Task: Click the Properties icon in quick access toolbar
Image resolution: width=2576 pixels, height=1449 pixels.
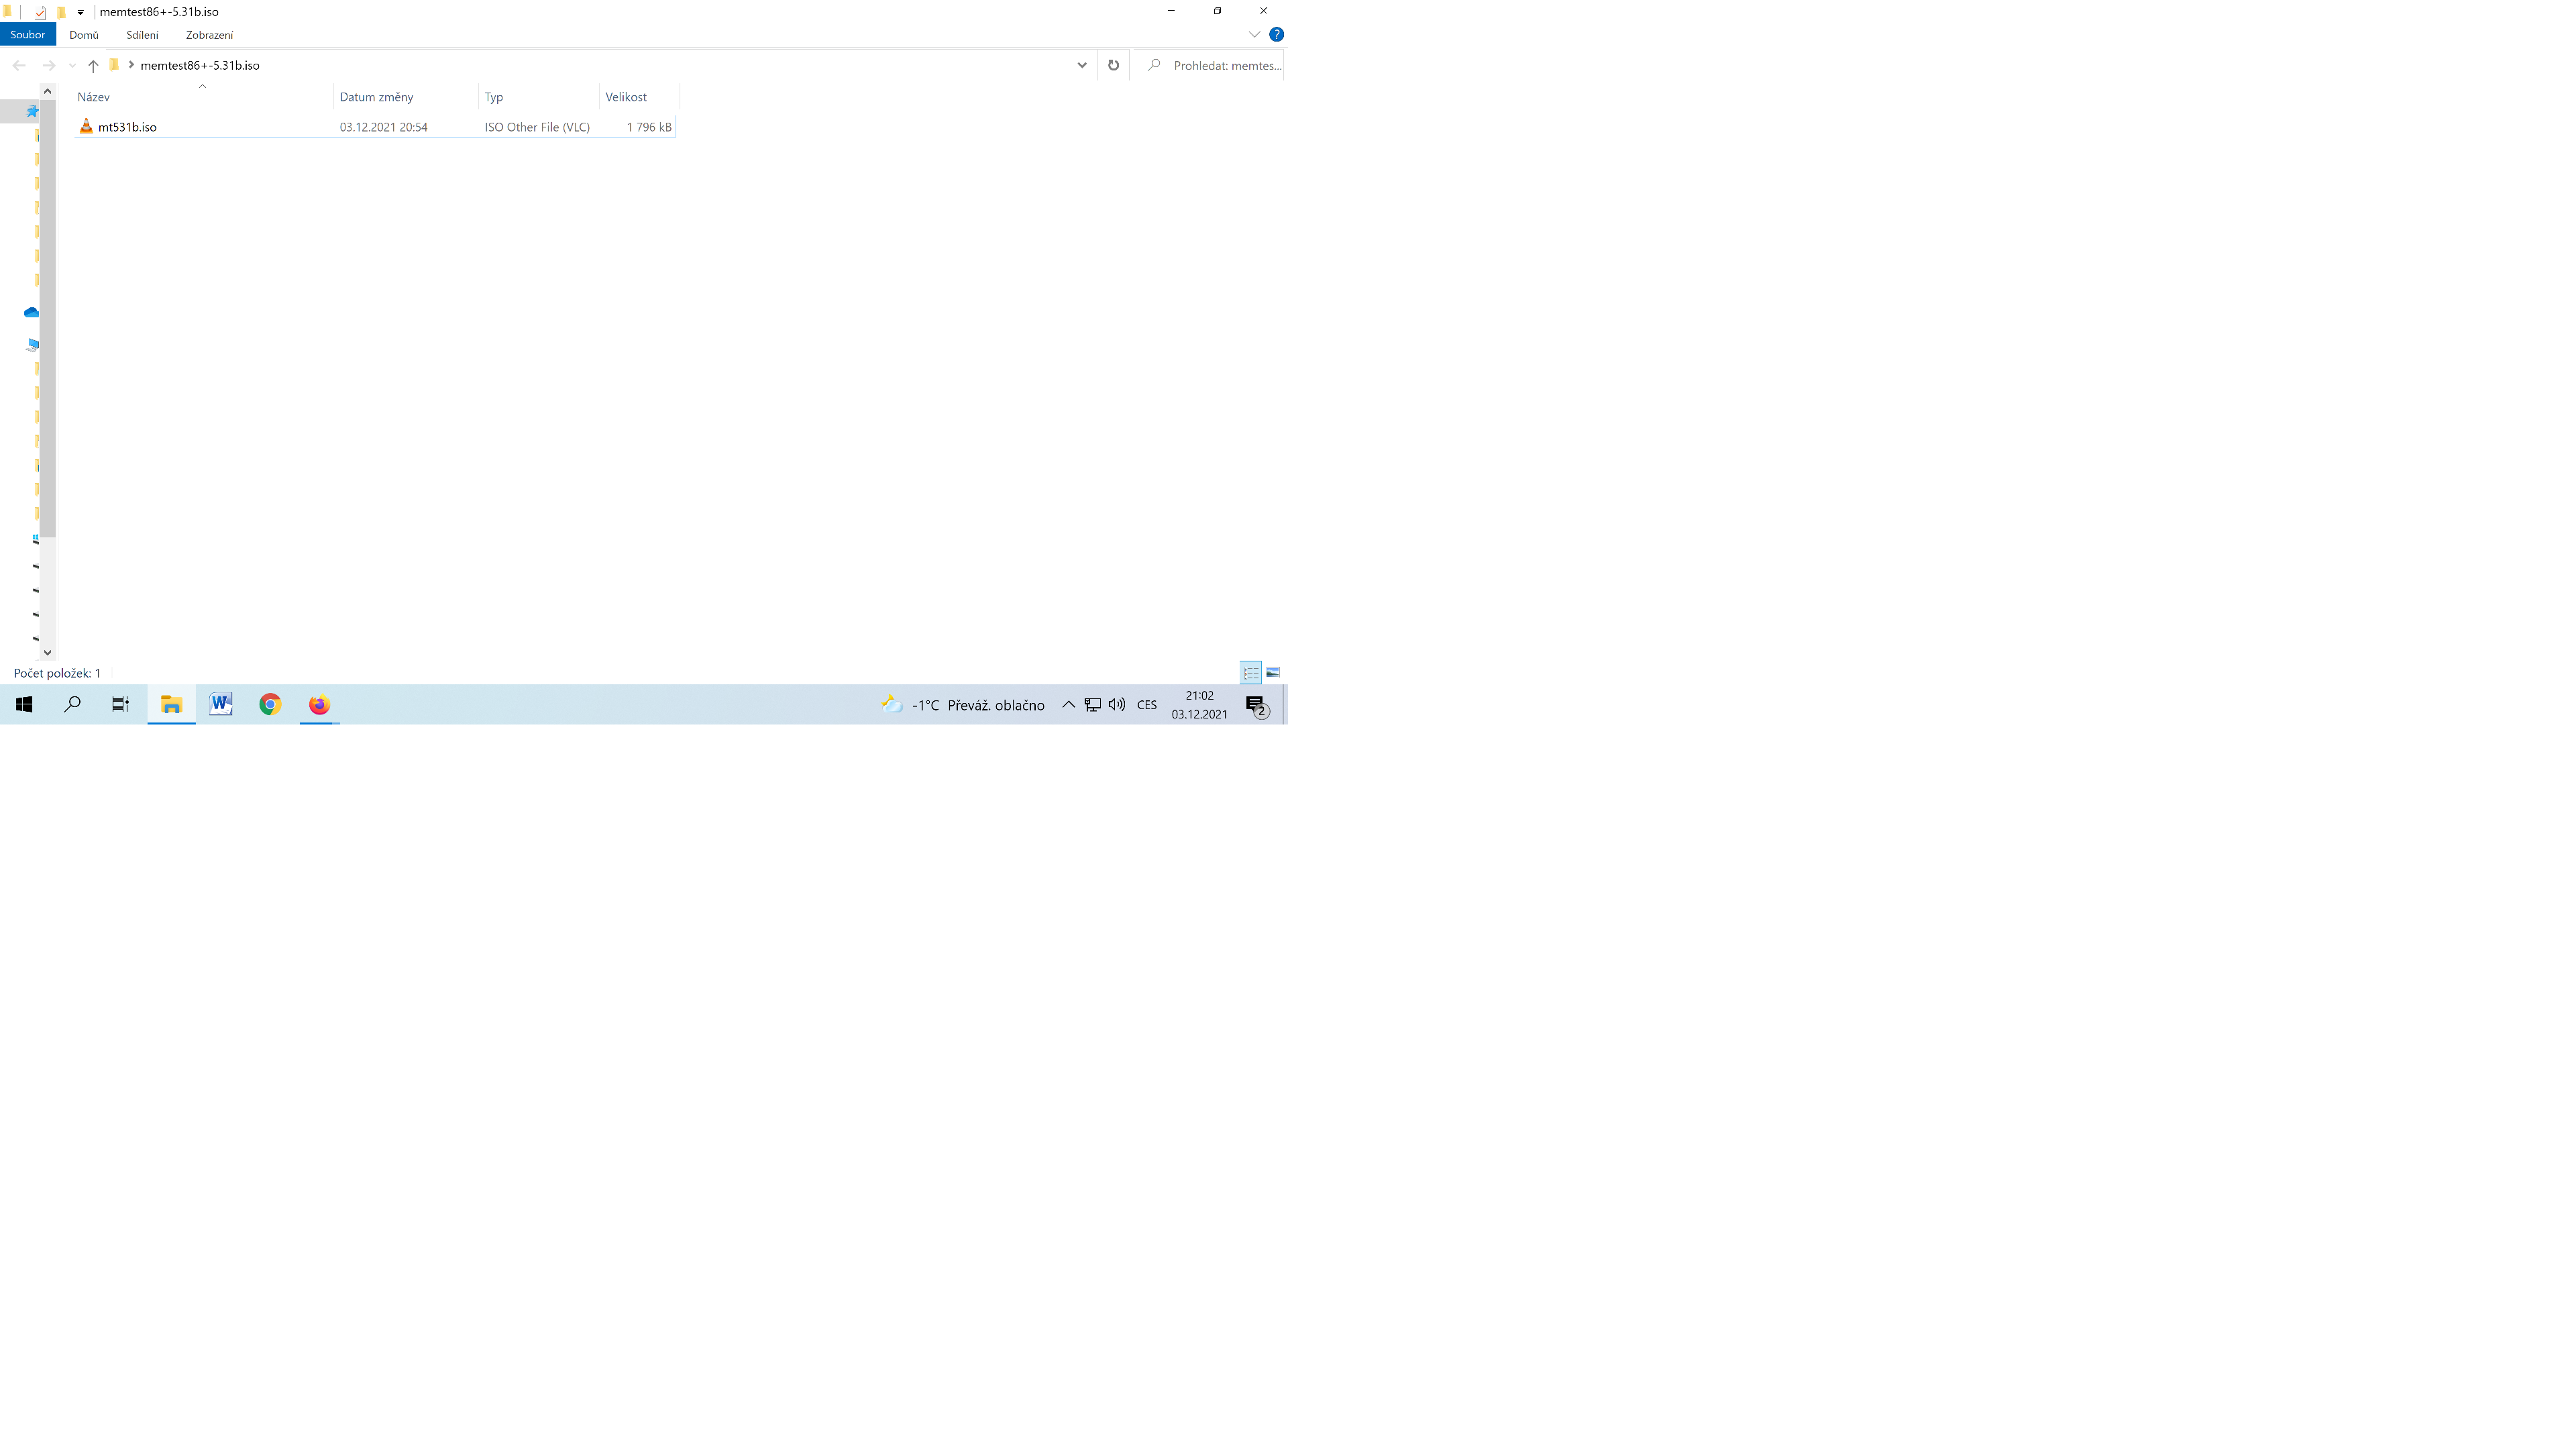Action: (x=40, y=12)
